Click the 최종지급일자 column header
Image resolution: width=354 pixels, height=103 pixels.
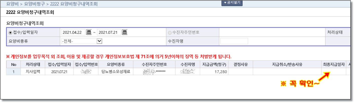click(x=334, y=64)
